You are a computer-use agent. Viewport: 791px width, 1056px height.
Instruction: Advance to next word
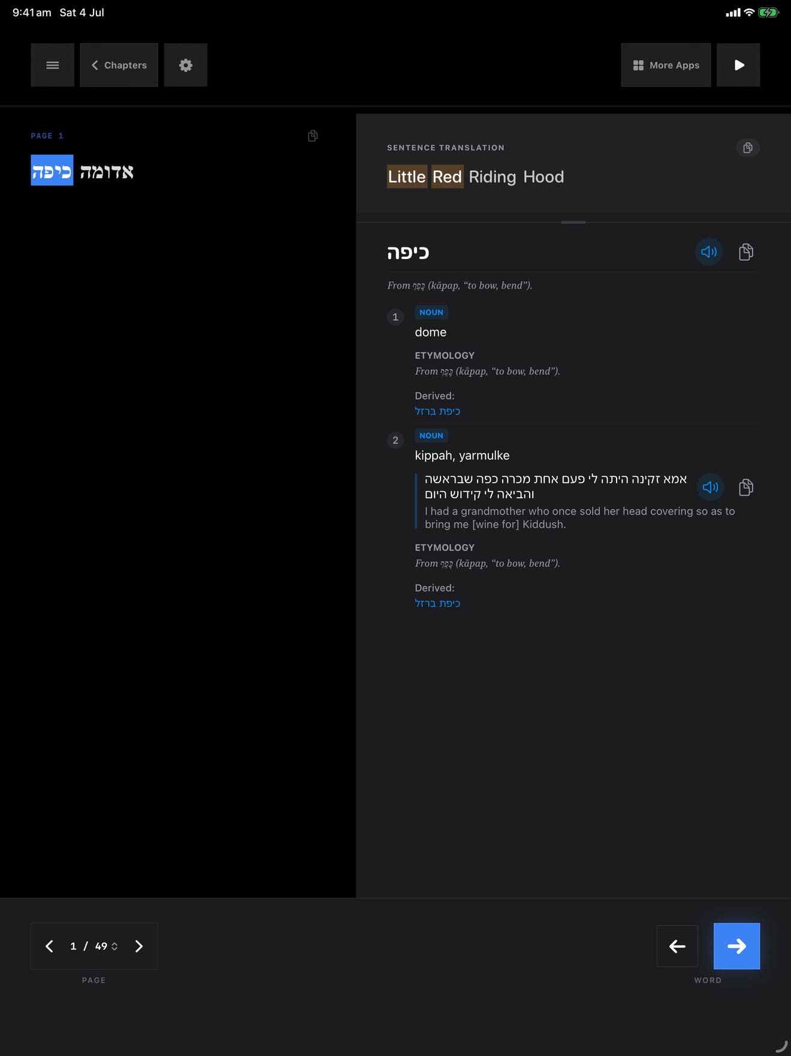736,946
